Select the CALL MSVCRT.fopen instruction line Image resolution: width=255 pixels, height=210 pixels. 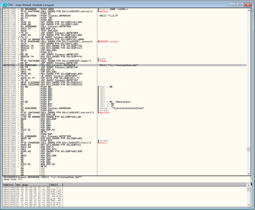(65, 61)
